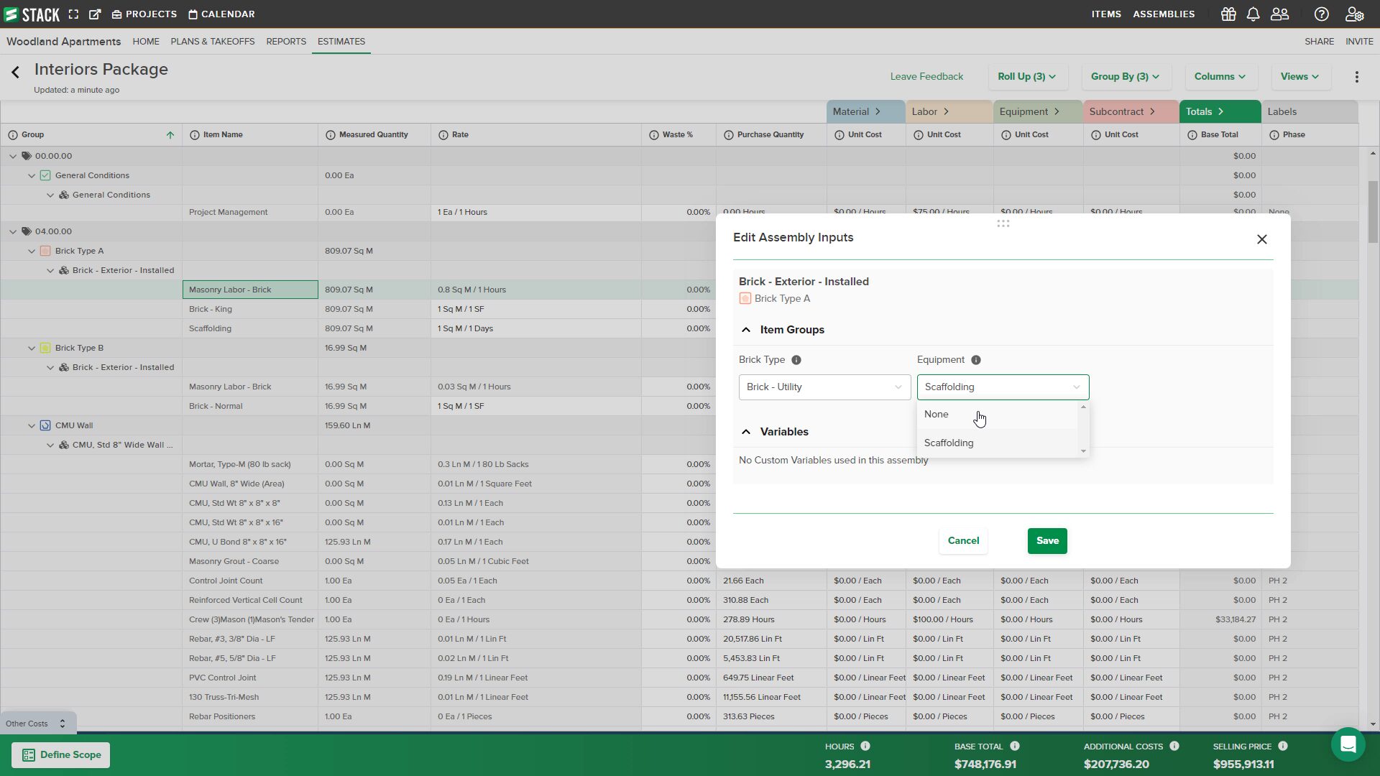Click the gift rewards icon

(1228, 14)
